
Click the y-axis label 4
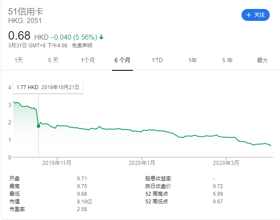[10, 87]
